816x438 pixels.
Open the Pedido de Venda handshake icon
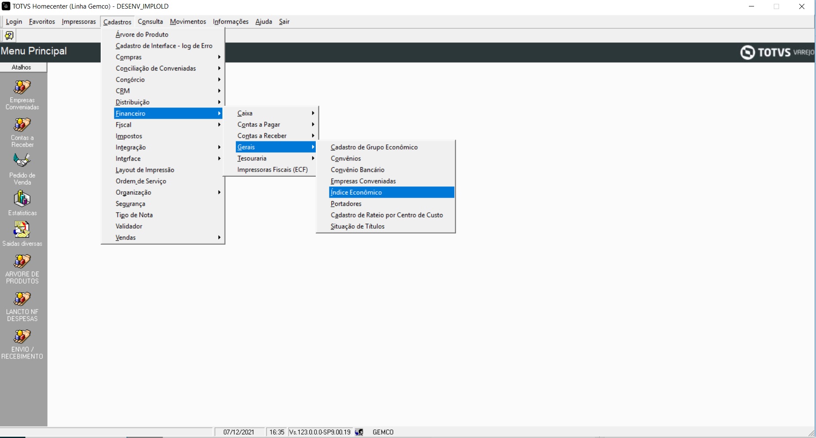tap(22, 161)
